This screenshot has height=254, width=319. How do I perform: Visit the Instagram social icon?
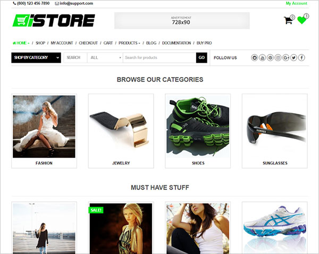(278, 58)
